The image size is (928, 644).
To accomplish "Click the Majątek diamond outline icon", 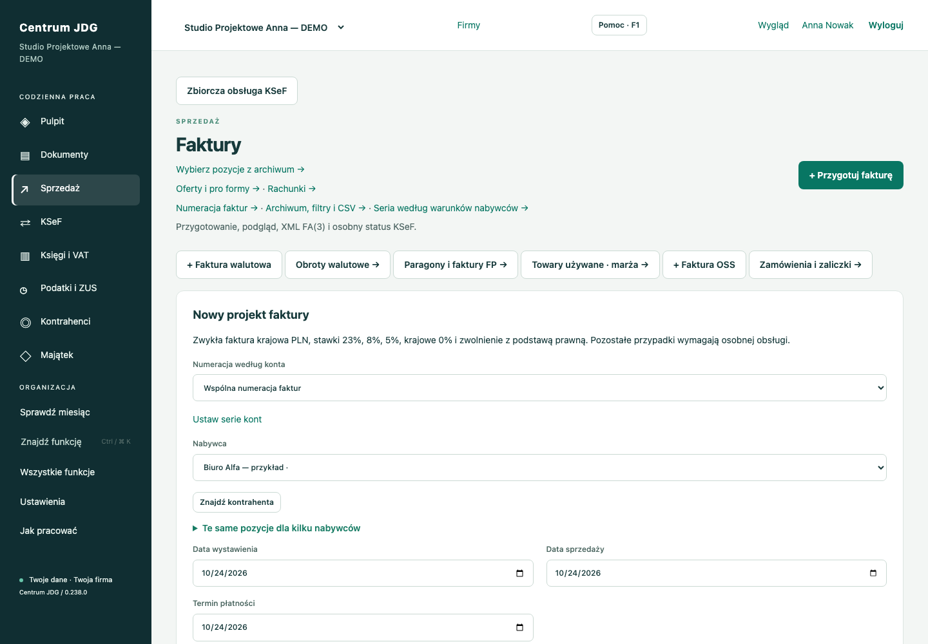I will click(x=26, y=356).
